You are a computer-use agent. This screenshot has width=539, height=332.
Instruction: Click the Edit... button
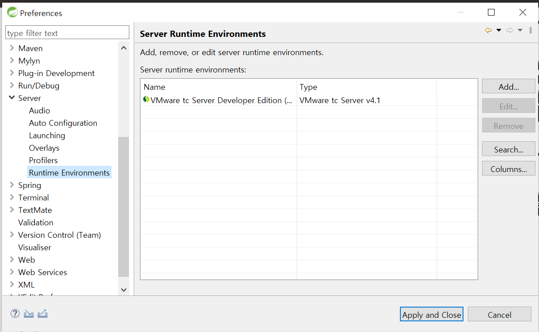[509, 106]
